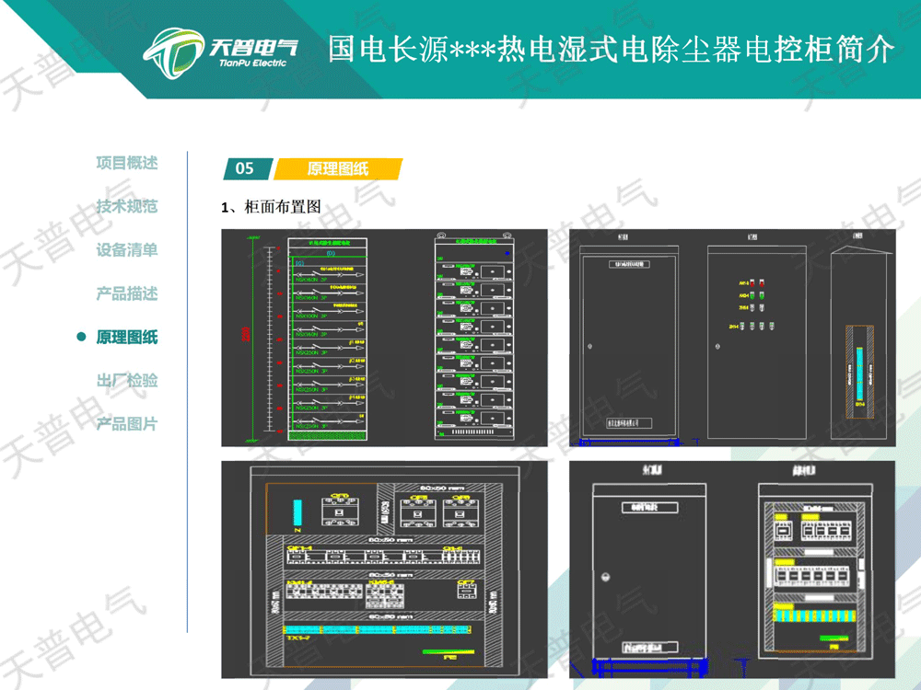Open the cabinet drawing showing door indicator lamps
Viewport: 921px width, 690px height.
click(x=732, y=338)
